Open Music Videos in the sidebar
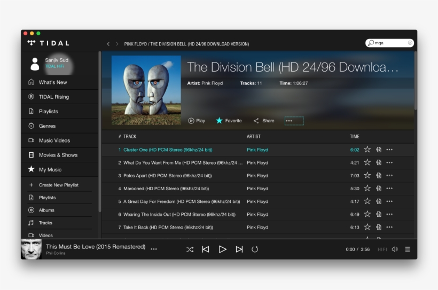This screenshot has width=438, height=290. coord(59,140)
